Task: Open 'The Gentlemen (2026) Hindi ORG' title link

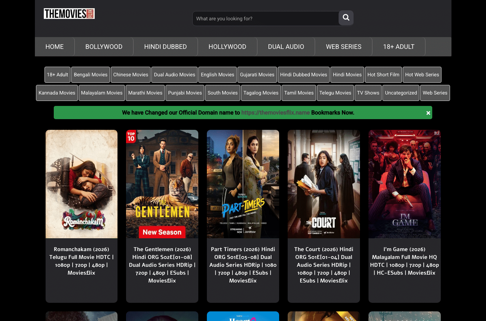Action: coord(162,265)
